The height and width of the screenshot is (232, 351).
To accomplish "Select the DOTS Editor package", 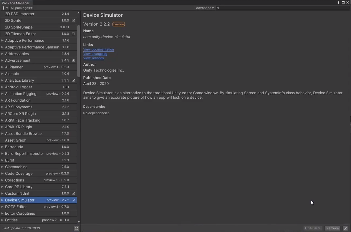I will tap(39, 207).
